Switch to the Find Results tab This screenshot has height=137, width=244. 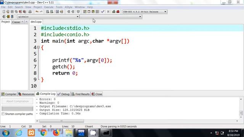(80, 94)
